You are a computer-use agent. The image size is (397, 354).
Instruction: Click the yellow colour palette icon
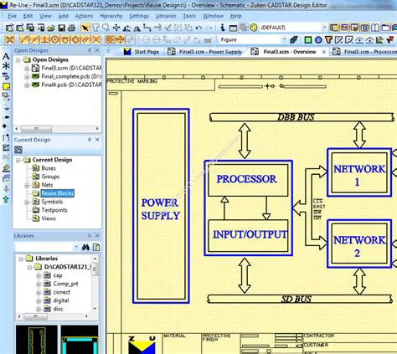pyautogui.click(x=254, y=28)
